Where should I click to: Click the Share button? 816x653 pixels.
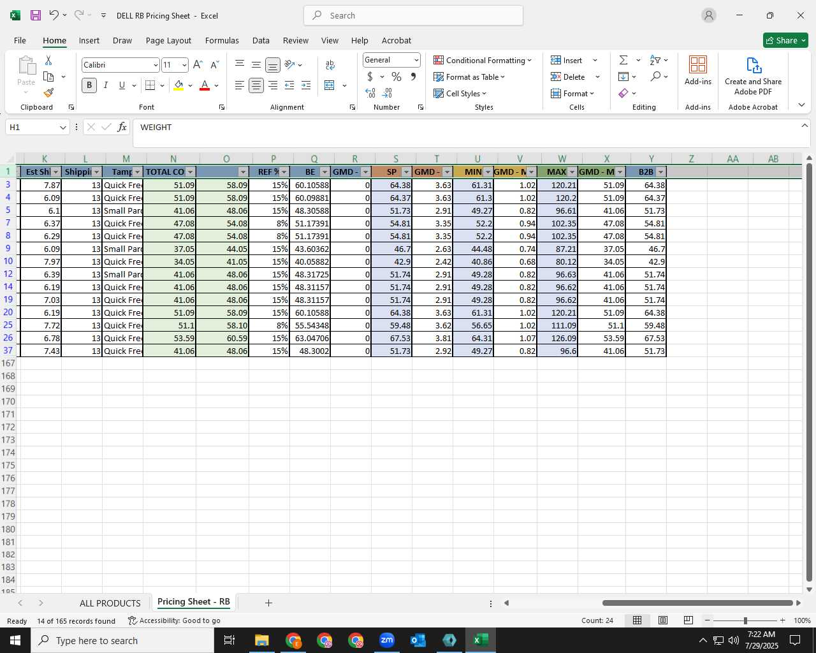pos(785,40)
